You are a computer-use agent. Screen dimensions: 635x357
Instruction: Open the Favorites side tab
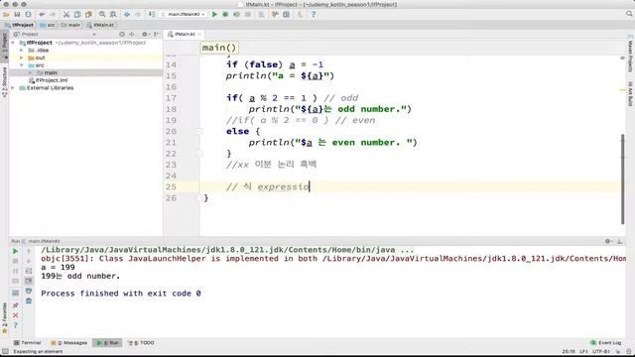[x=4, y=318]
